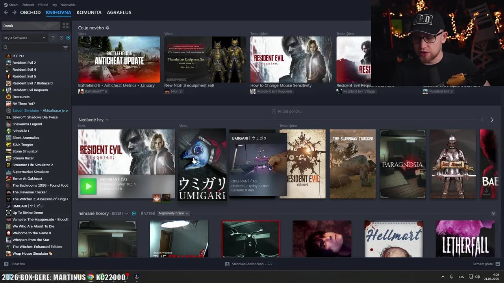Open the advanced library filter options
The image size is (504, 283).
click(65, 48)
